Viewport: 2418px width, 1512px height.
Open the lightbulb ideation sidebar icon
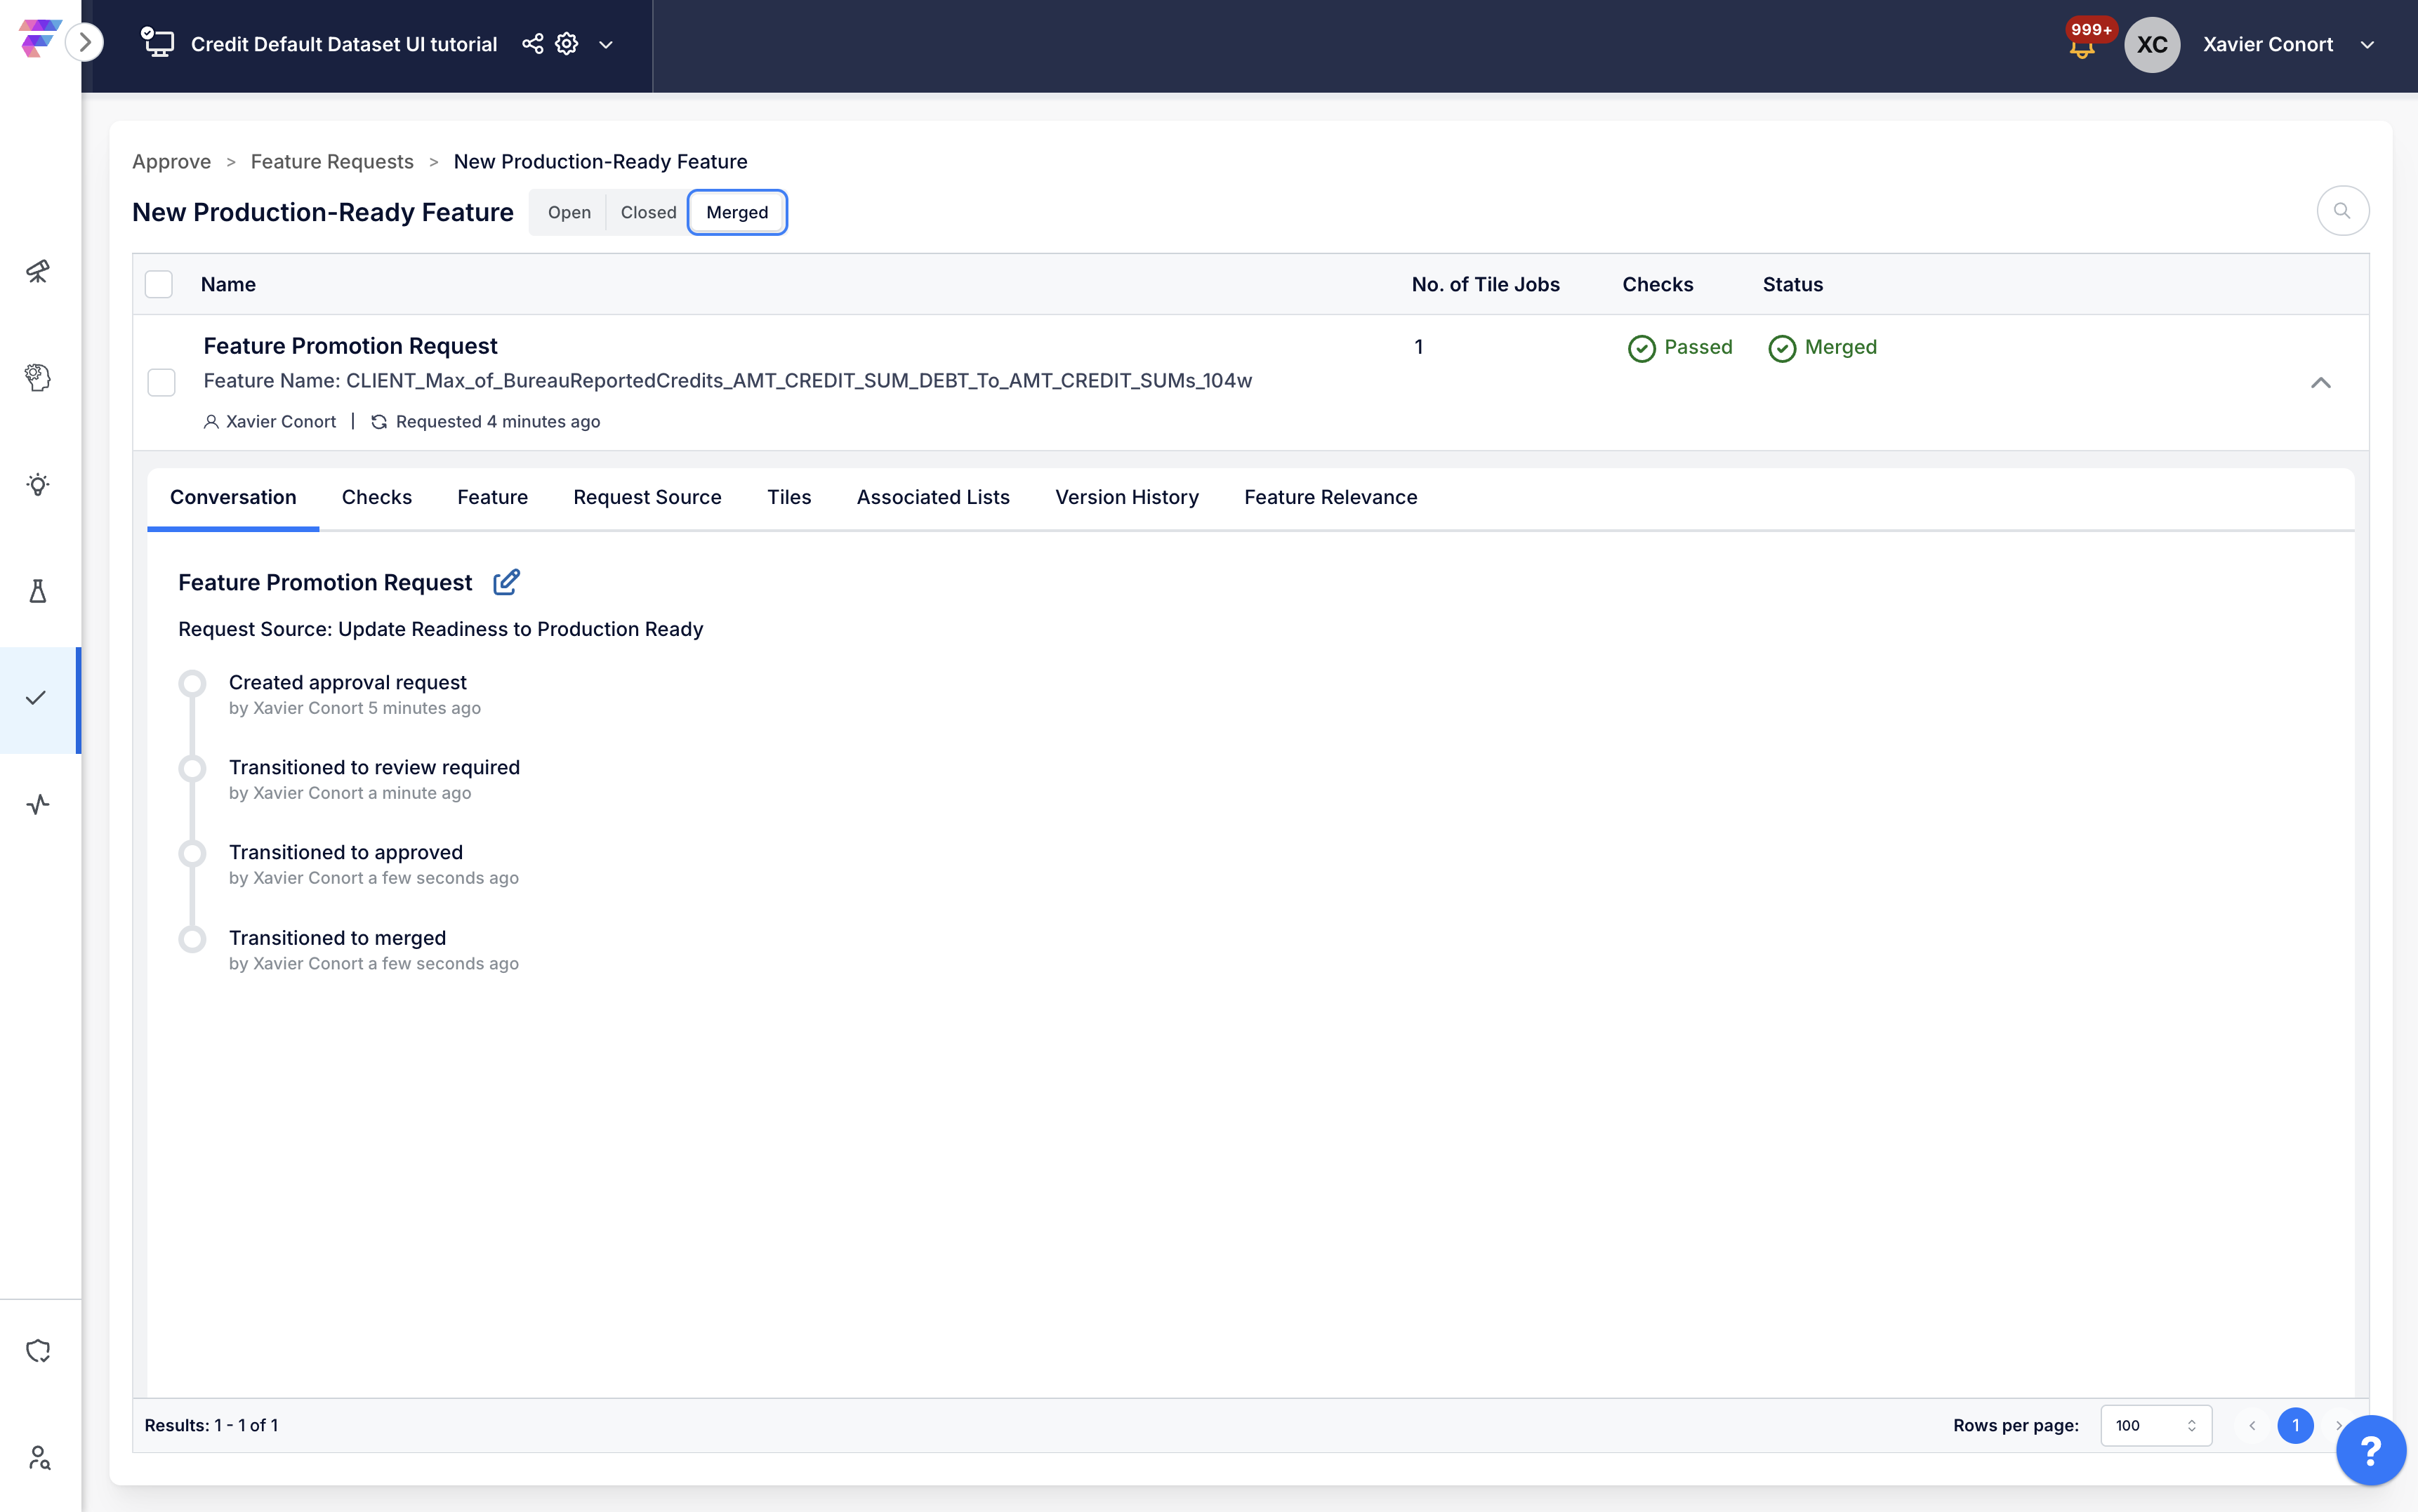(x=38, y=485)
